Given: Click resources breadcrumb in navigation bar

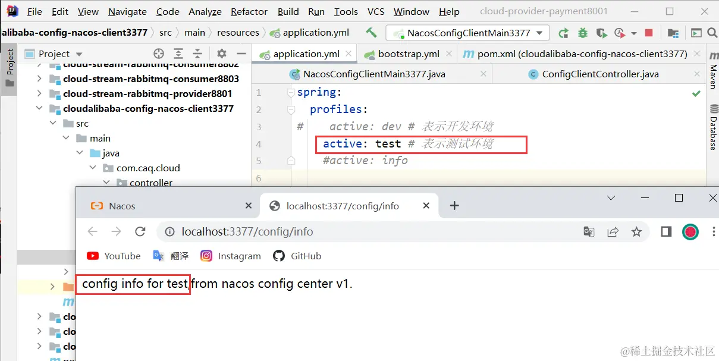Looking at the screenshot, I should coord(238,33).
